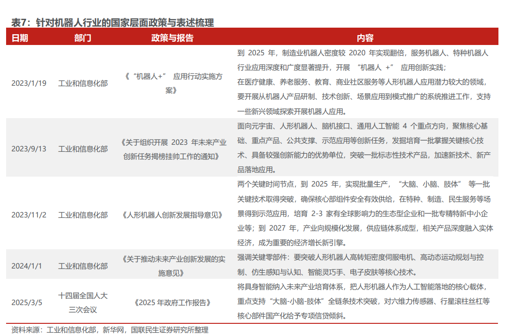Click the line starting 制、仿生感知与认知
505x336 pixels.
(x=328, y=272)
